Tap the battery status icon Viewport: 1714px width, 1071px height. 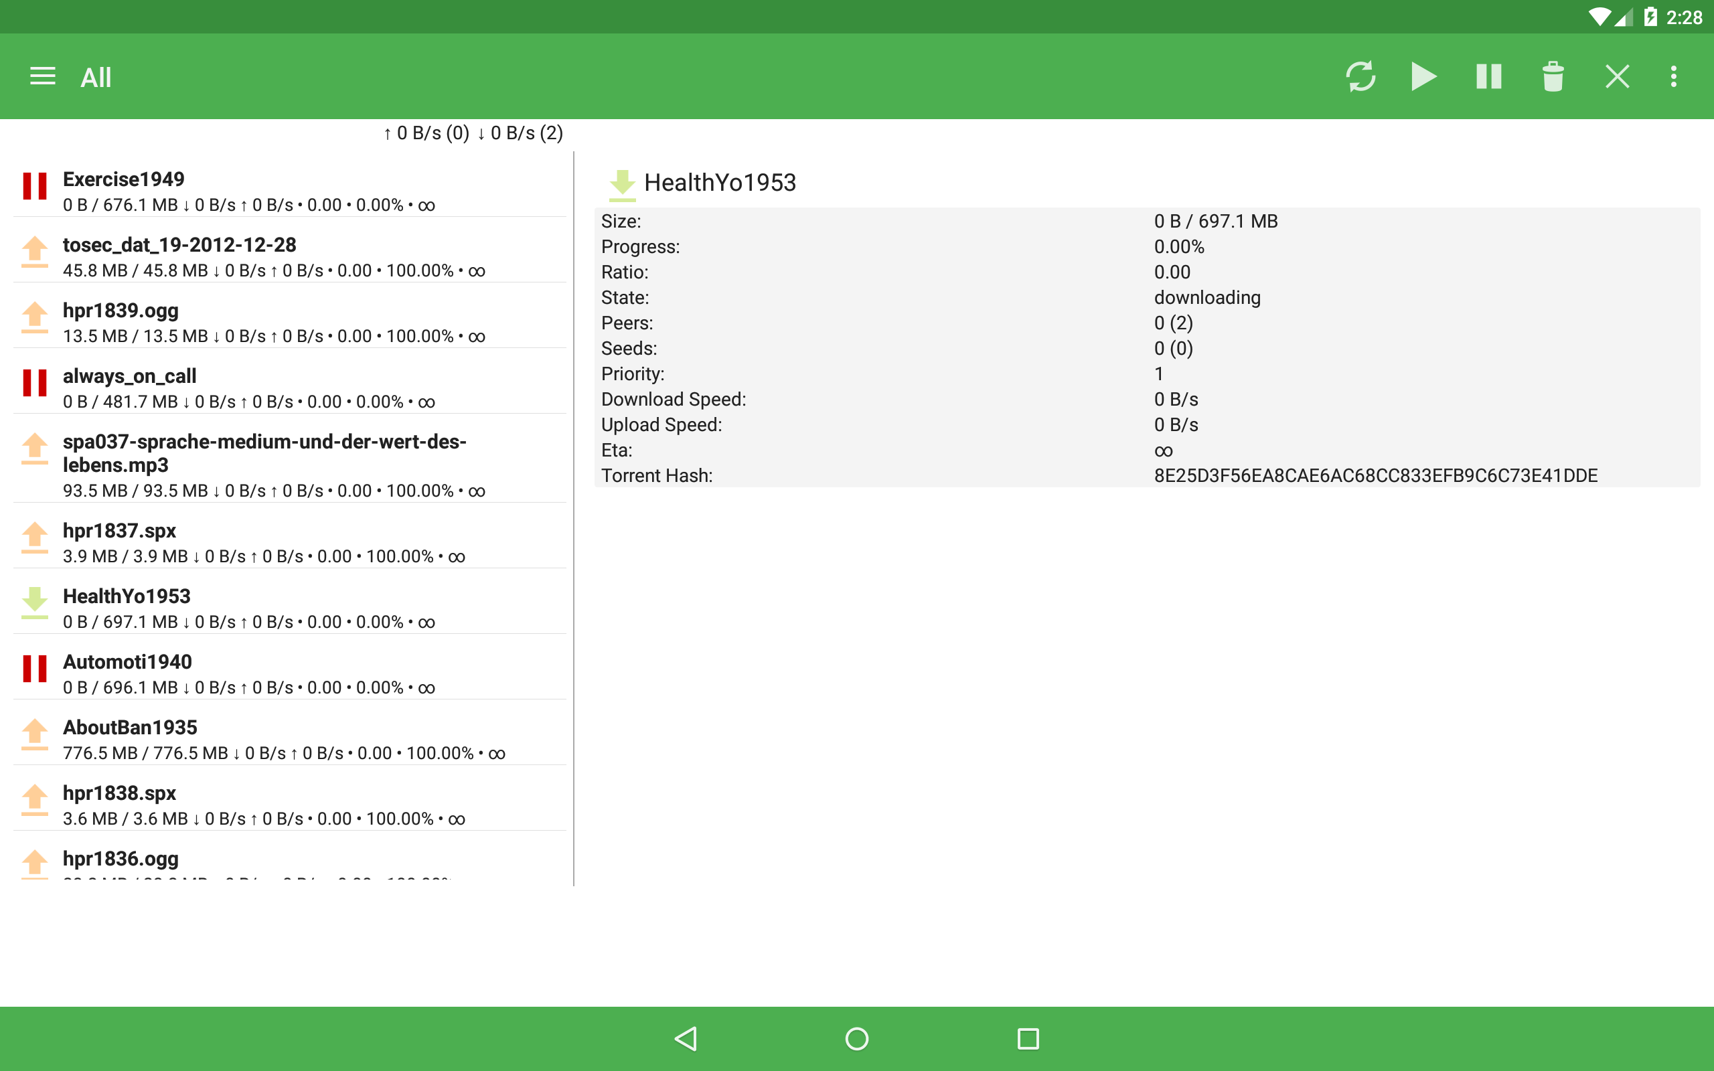[1650, 16]
